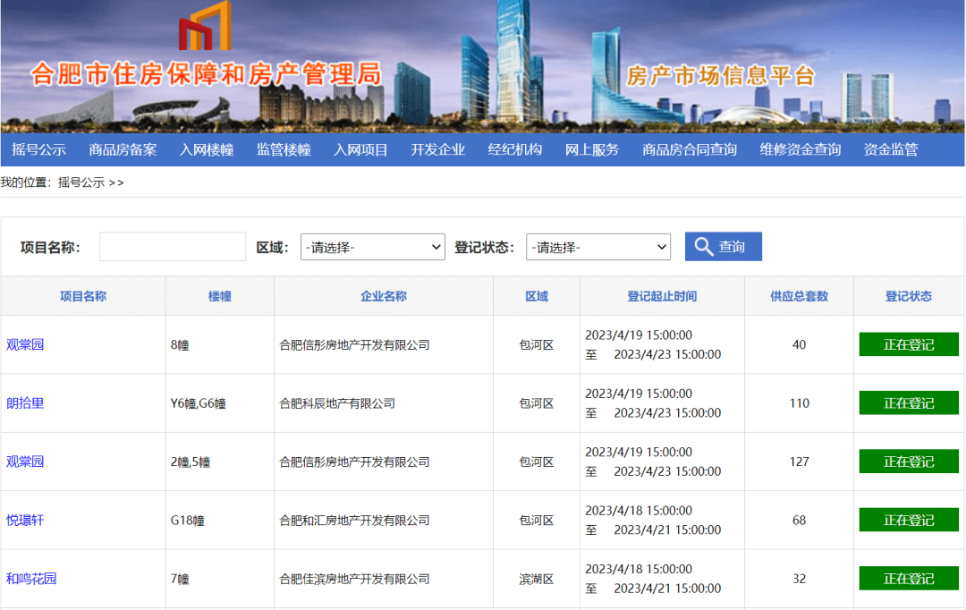
Task: Click the 楼幢 column header
Action: click(219, 296)
